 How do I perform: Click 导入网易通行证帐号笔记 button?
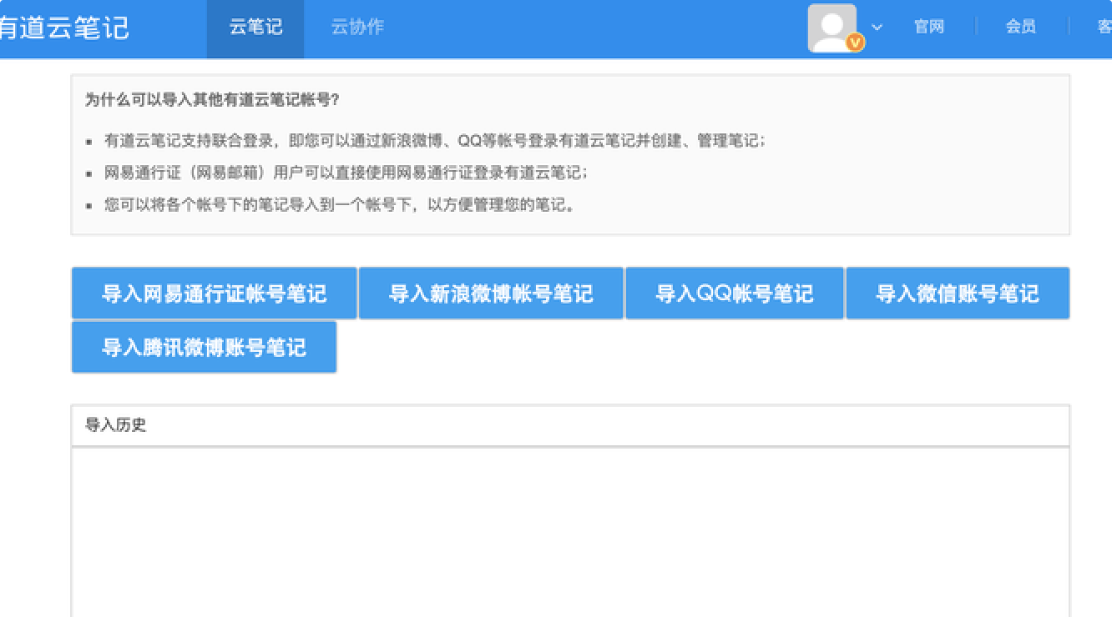pos(215,293)
